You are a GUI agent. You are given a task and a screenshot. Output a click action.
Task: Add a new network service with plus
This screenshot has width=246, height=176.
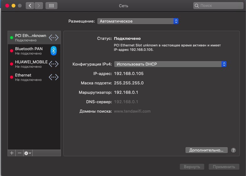point(12,153)
